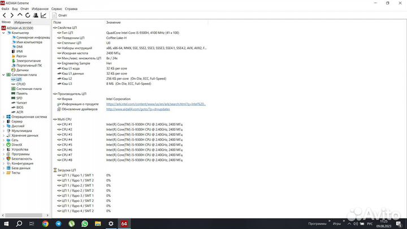
Task: Open the Отчёт menu in the menu bar
Action: pyautogui.click(x=25, y=9)
